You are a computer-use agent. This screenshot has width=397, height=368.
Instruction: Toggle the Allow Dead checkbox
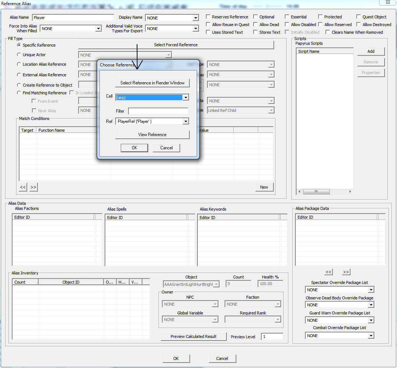[256, 25]
